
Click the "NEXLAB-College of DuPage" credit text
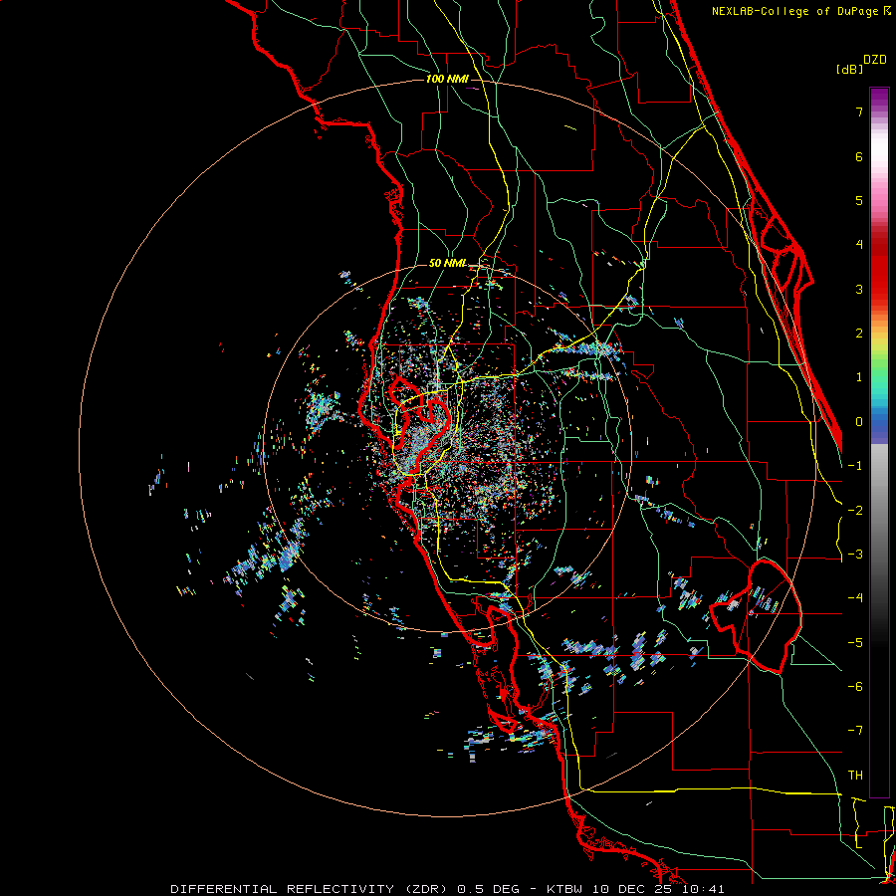[795, 11]
